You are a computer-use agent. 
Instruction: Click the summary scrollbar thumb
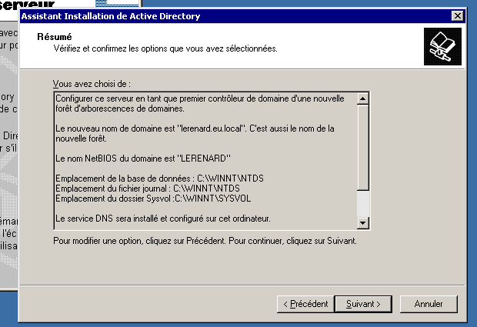coord(362,147)
